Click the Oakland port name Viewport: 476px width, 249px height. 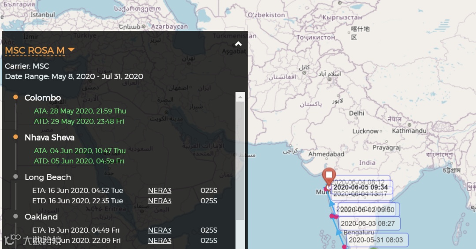pyautogui.click(x=41, y=217)
